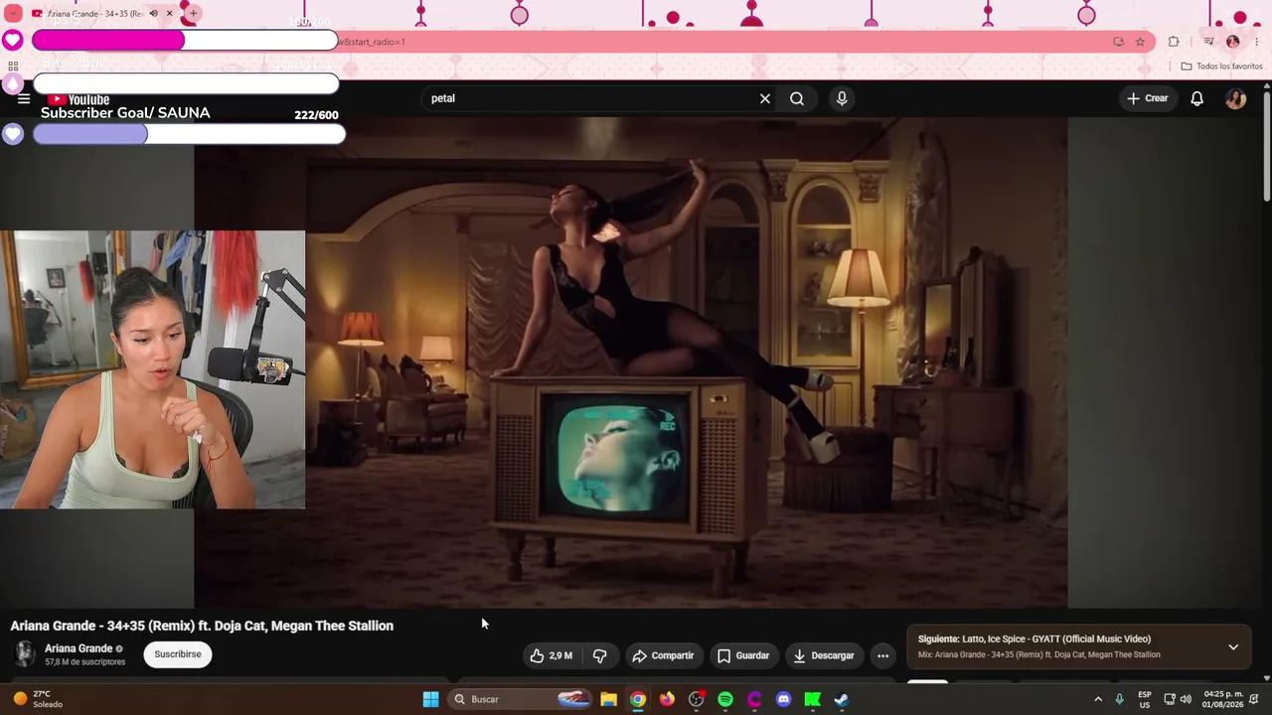Viewport: 1272px width, 715px height.
Task: Open Firefox from the taskbar
Action: (x=667, y=699)
